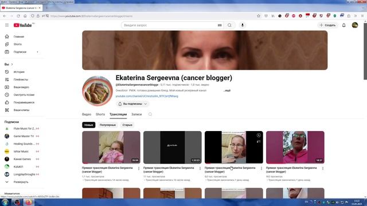The image size is (367, 206).
Task: Open a new browser tab
Action: pyautogui.click(x=46, y=8)
